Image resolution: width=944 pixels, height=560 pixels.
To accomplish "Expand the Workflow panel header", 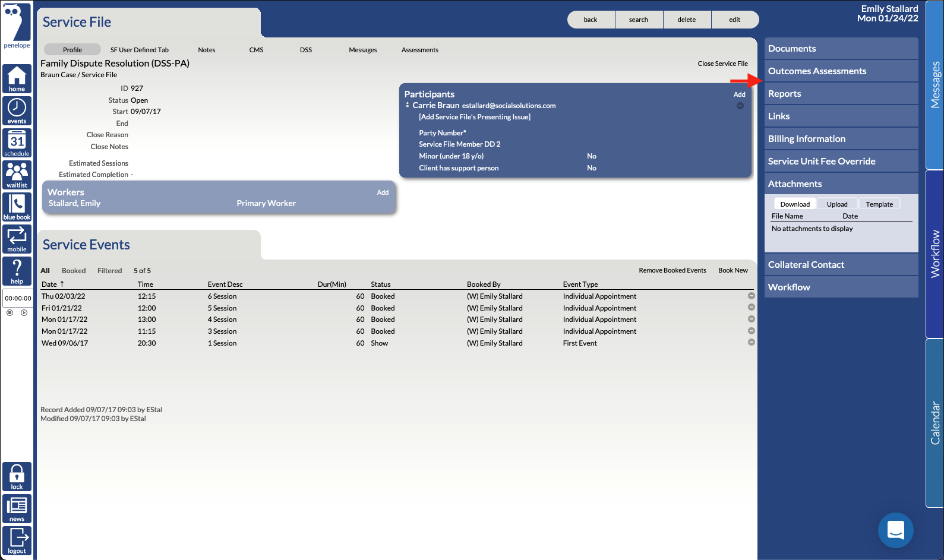I will (841, 287).
